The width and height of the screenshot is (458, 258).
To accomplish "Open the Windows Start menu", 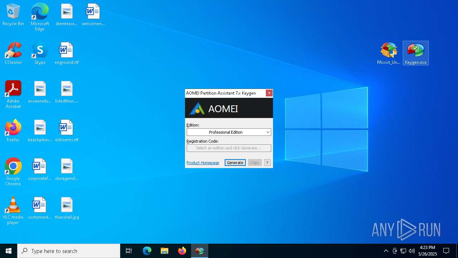I will click(9, 251).
